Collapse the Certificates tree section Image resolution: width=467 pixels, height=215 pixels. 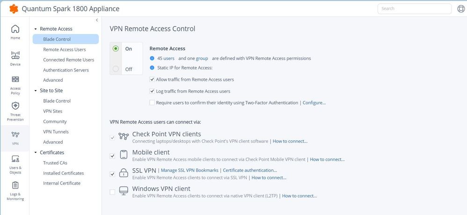pyautogui.click(x=36, y=152)
